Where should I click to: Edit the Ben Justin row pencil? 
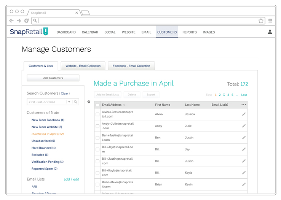pos(244,137)
